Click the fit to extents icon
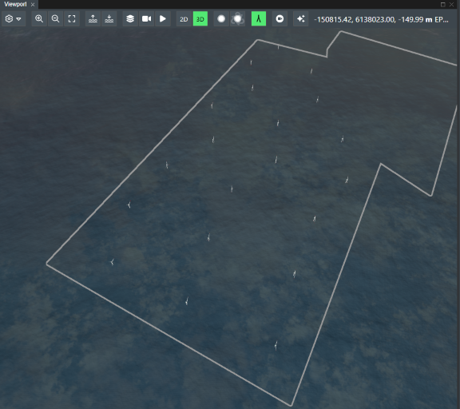 (x=72, y=19)
